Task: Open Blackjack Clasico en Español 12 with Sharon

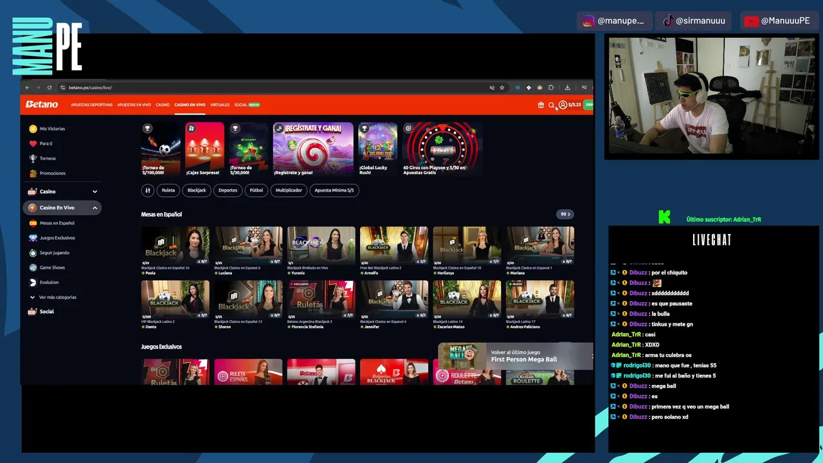Action: point(248,305)
